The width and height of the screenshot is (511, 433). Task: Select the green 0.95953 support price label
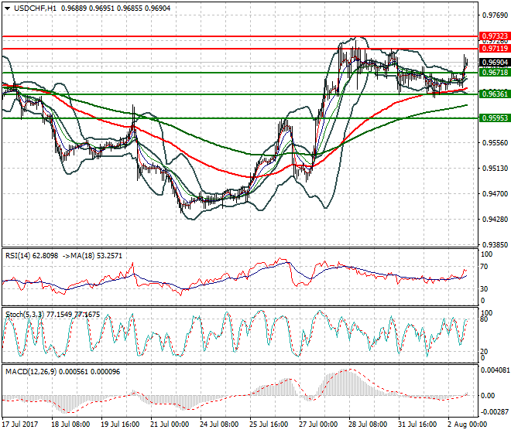495,118
